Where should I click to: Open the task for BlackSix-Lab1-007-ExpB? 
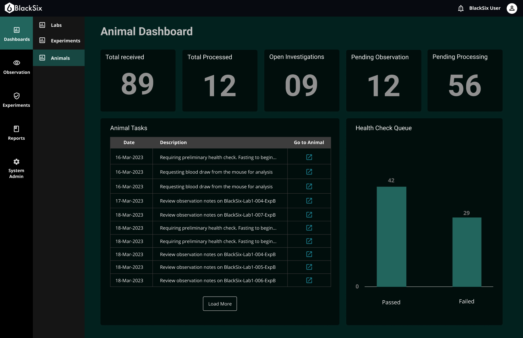pyautogui.click(x=218, y=215)
